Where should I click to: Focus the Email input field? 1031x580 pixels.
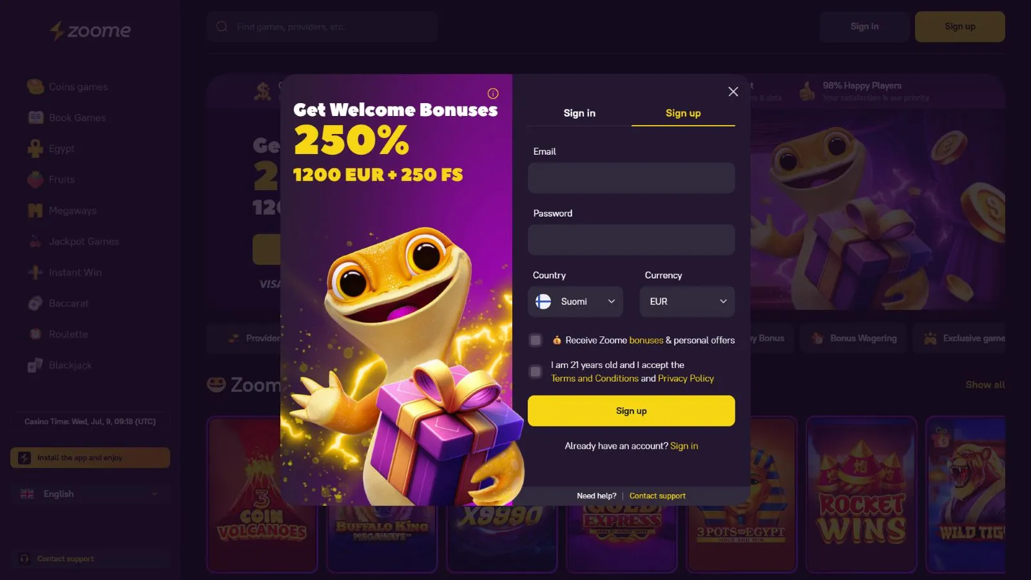click(x=631, y=178)
